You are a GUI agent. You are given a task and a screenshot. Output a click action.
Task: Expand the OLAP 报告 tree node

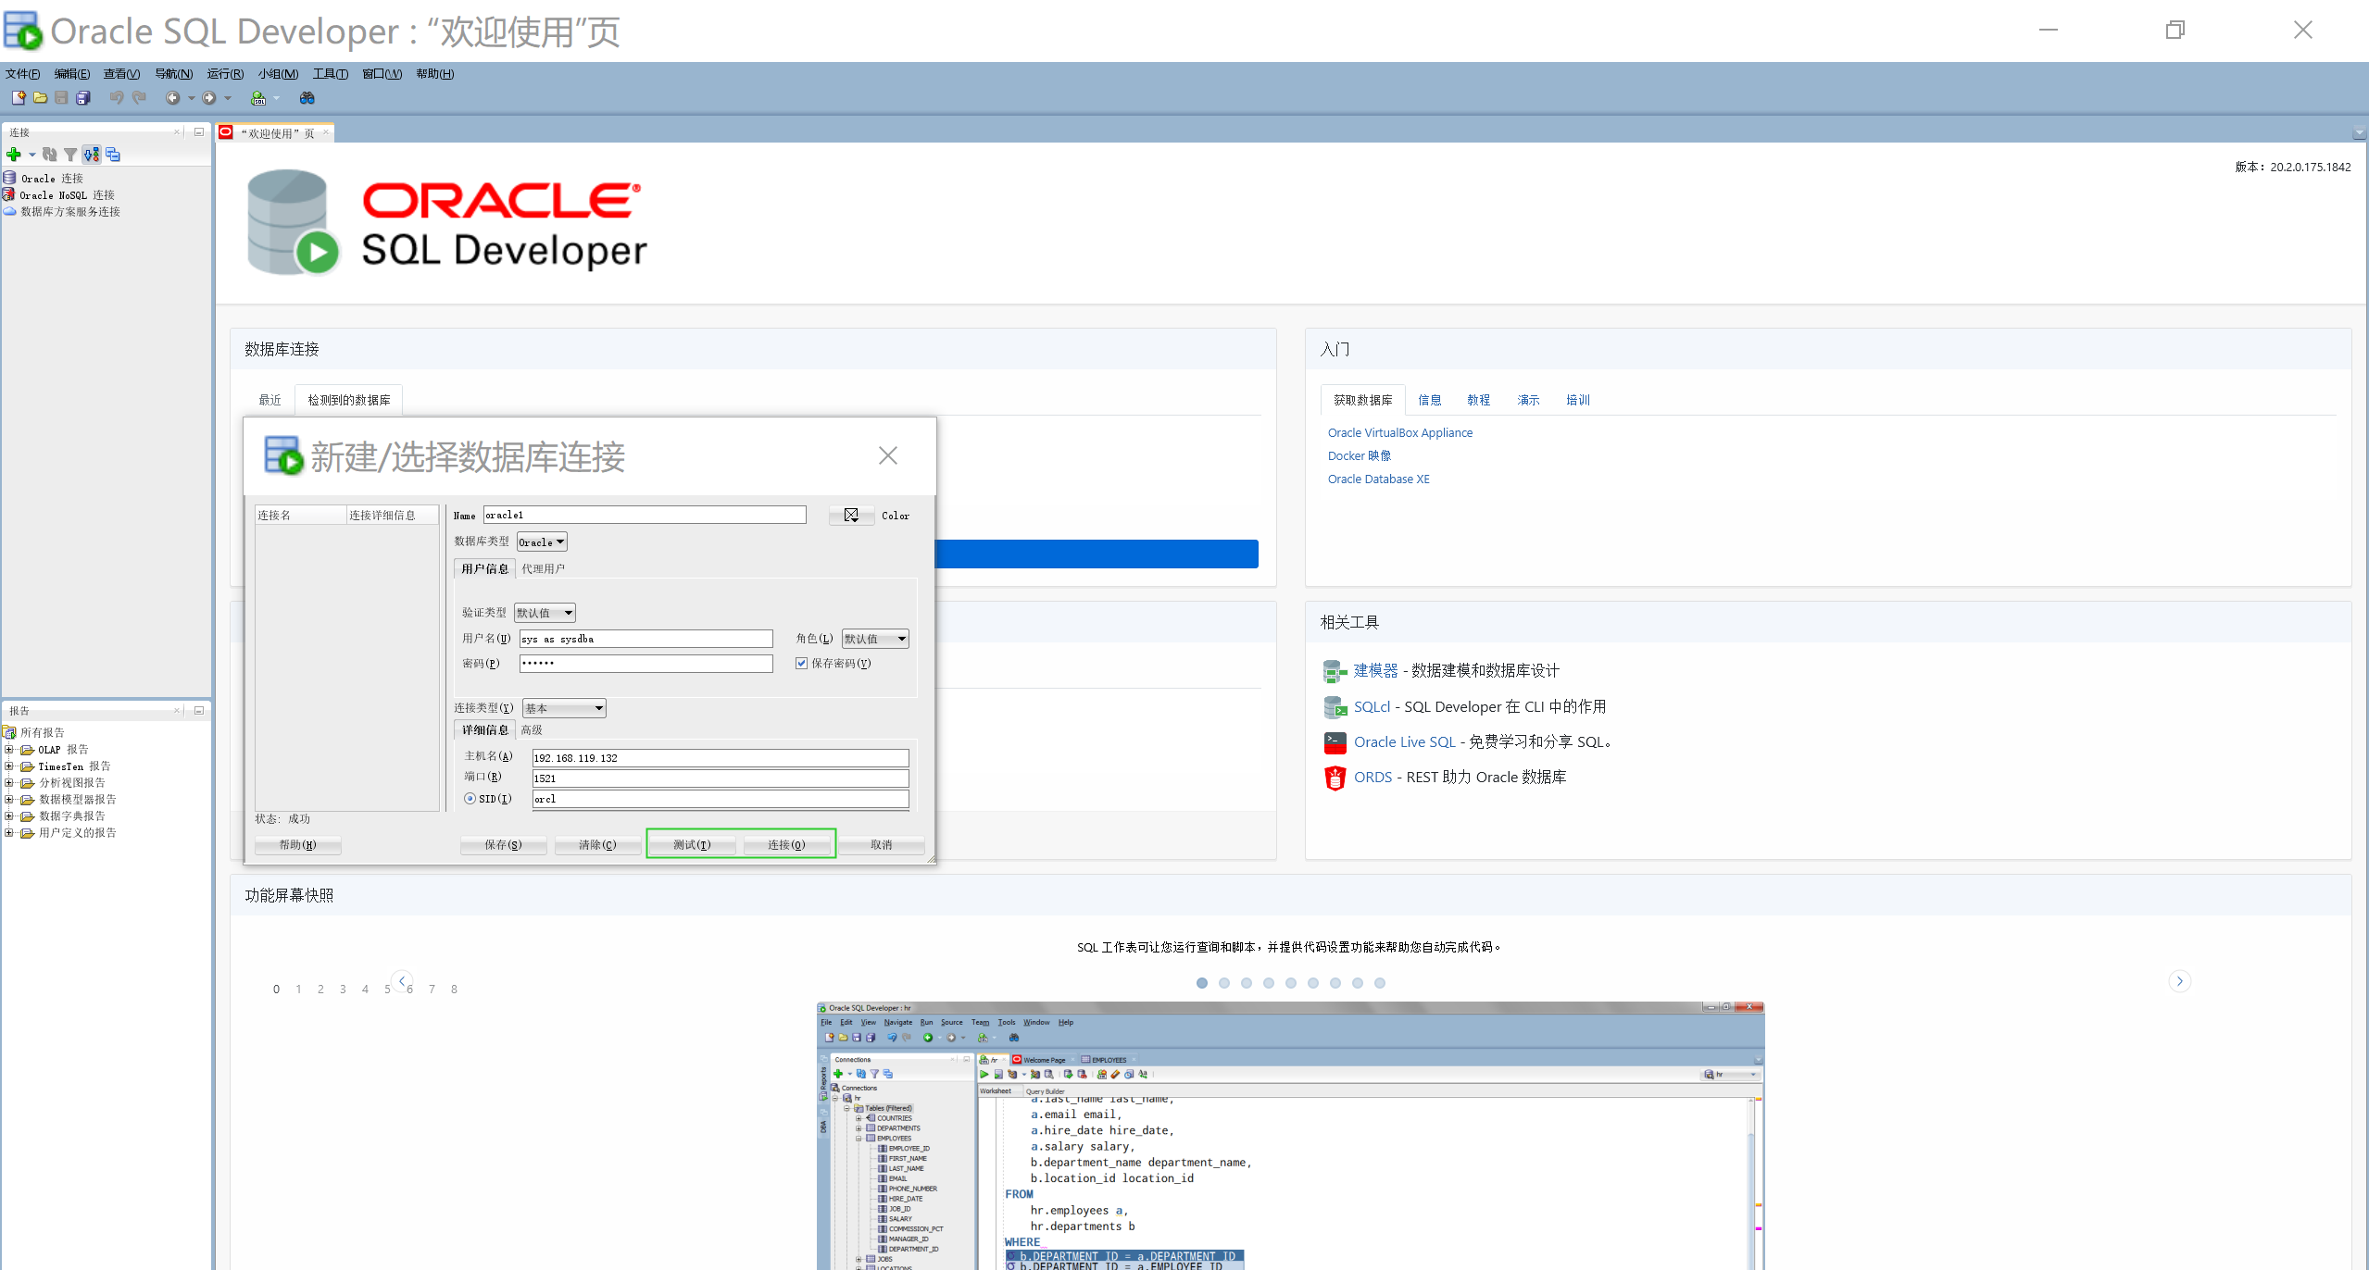tap(9, 750)
